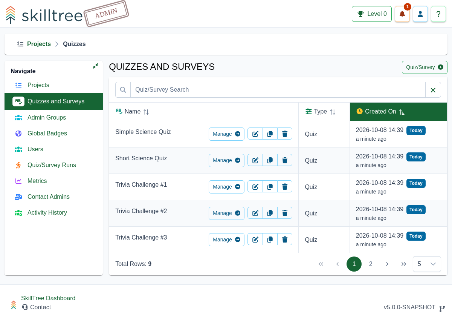
Task: Click the SkillTree Dashboard footer text
Action: click(48, 298)
